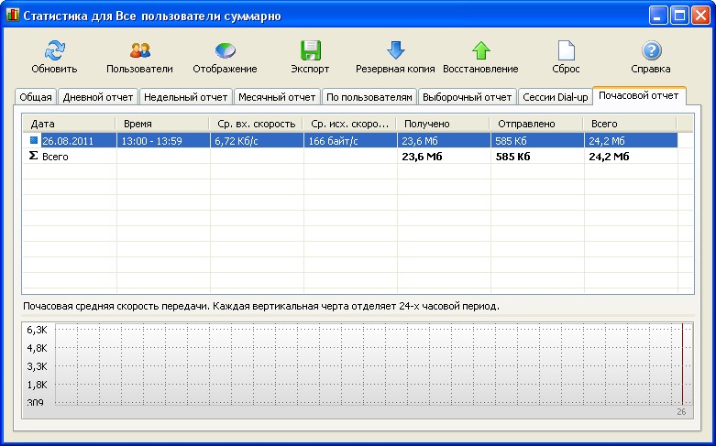Open the Сессии Dial-up tab
This screenshot has width=716, height=446.
tap(555, 97)
